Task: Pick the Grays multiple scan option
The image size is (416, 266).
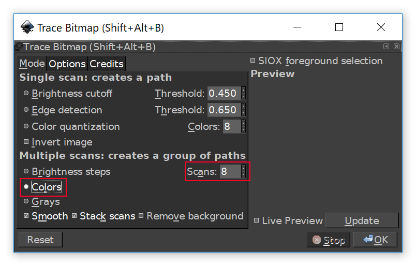Action: point(26,202)
